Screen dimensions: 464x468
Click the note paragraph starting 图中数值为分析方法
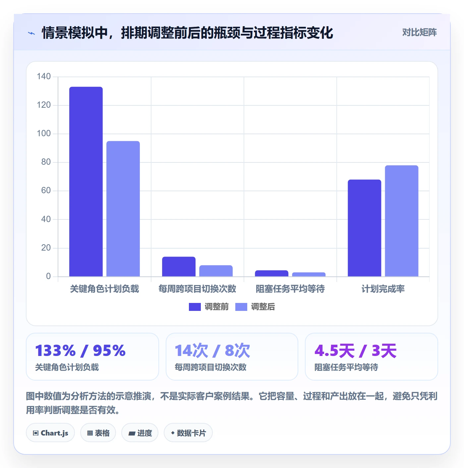click(x=232, y=403)
